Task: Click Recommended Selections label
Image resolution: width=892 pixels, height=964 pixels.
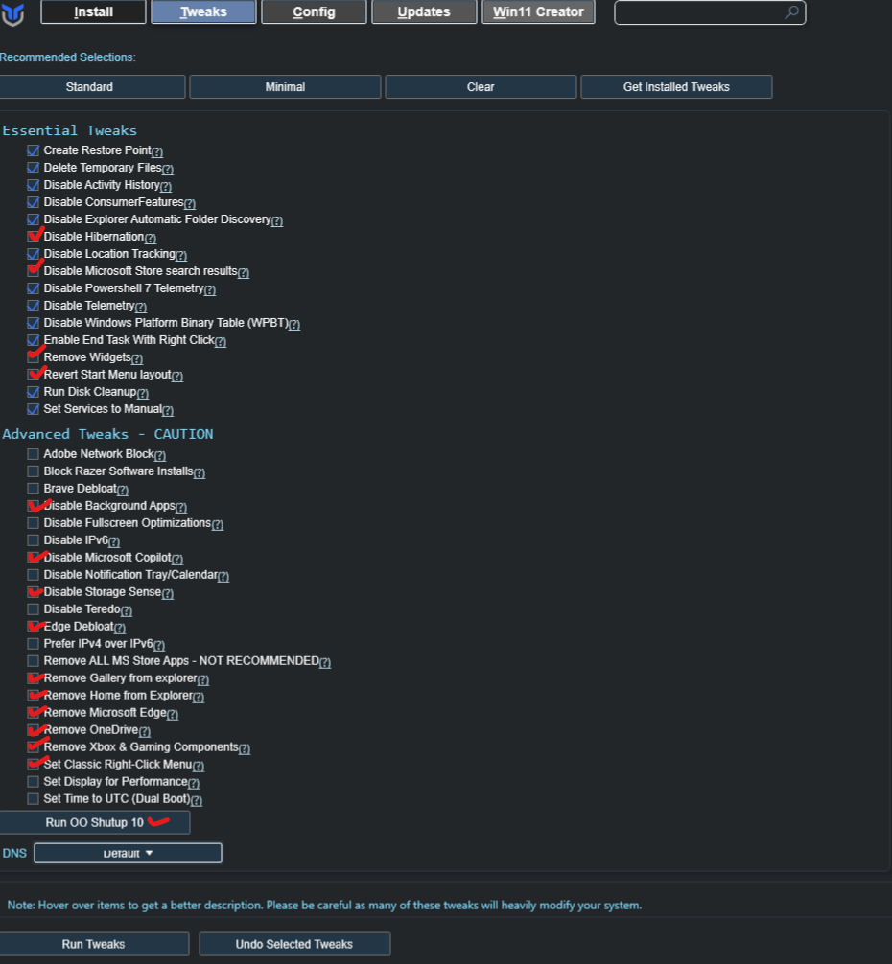Action: [68, 57]
